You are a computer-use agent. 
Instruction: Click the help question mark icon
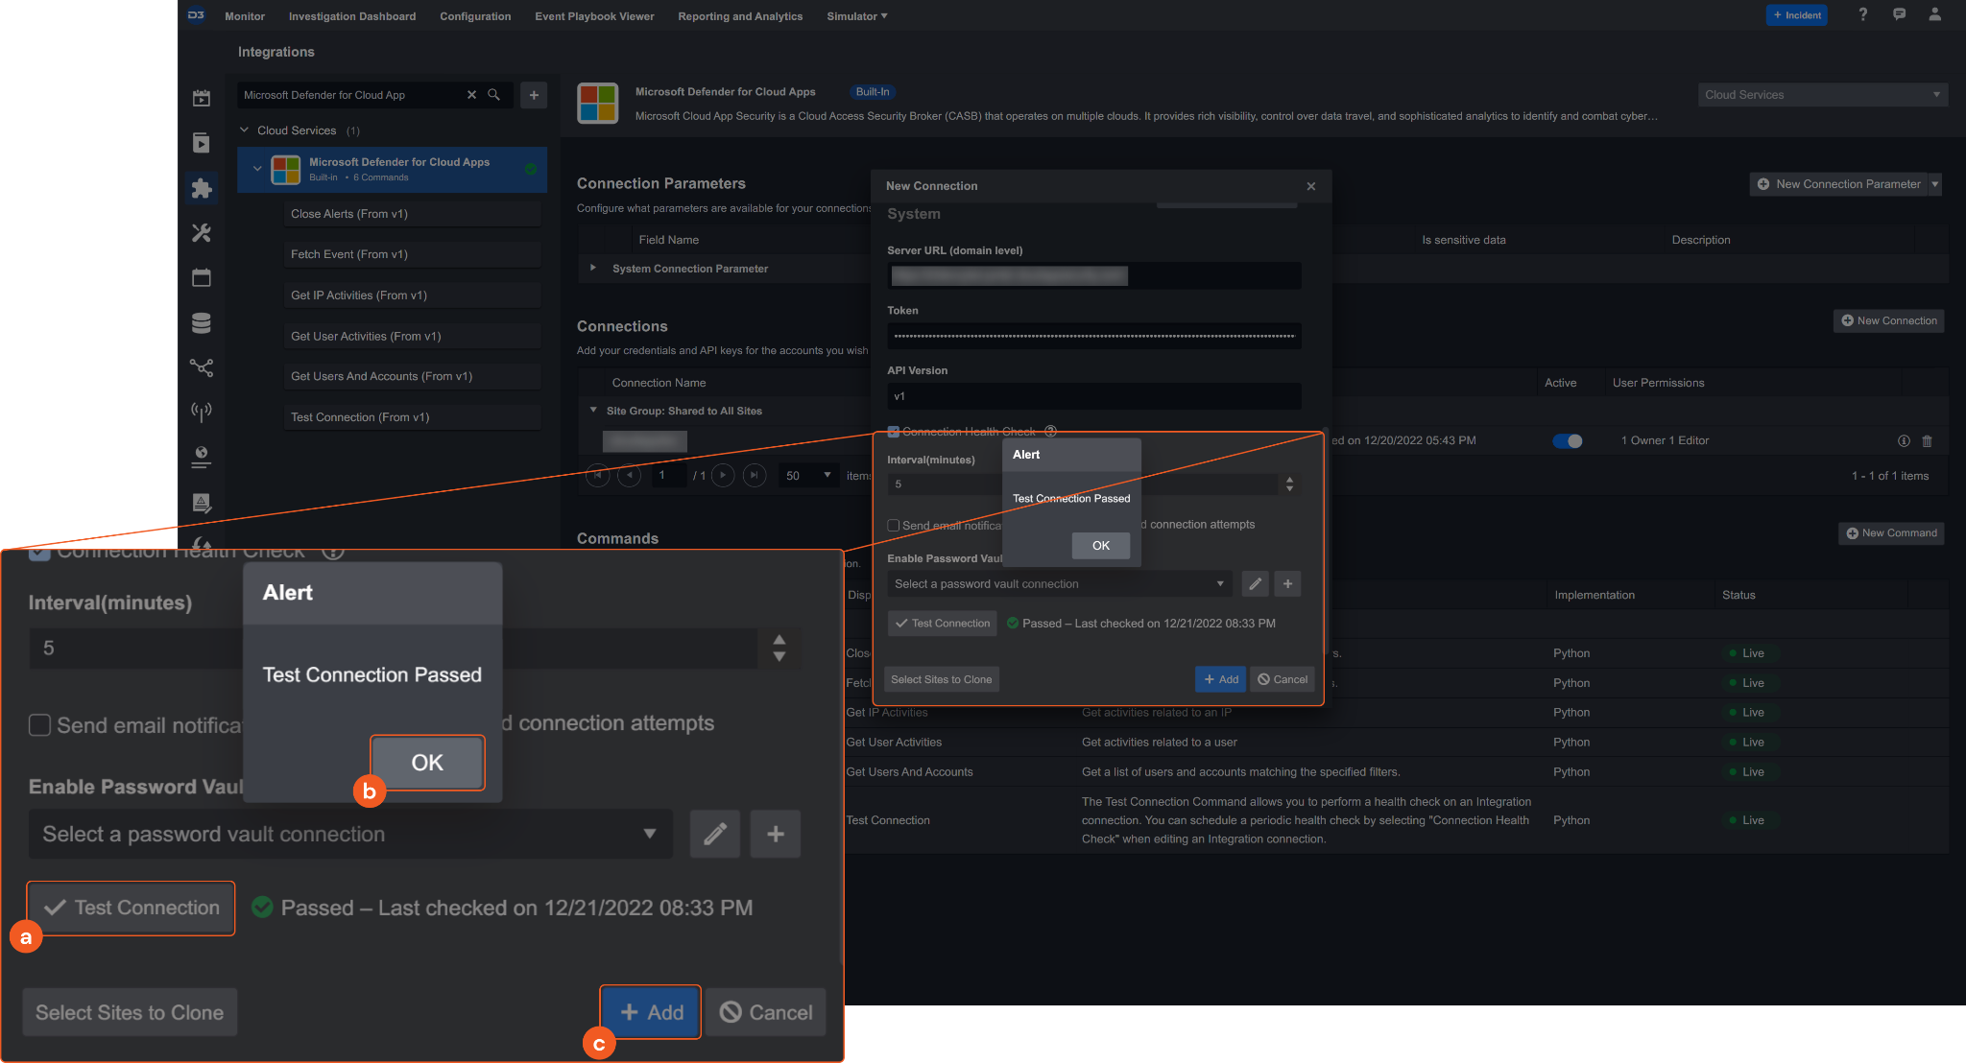(1862, 14)
